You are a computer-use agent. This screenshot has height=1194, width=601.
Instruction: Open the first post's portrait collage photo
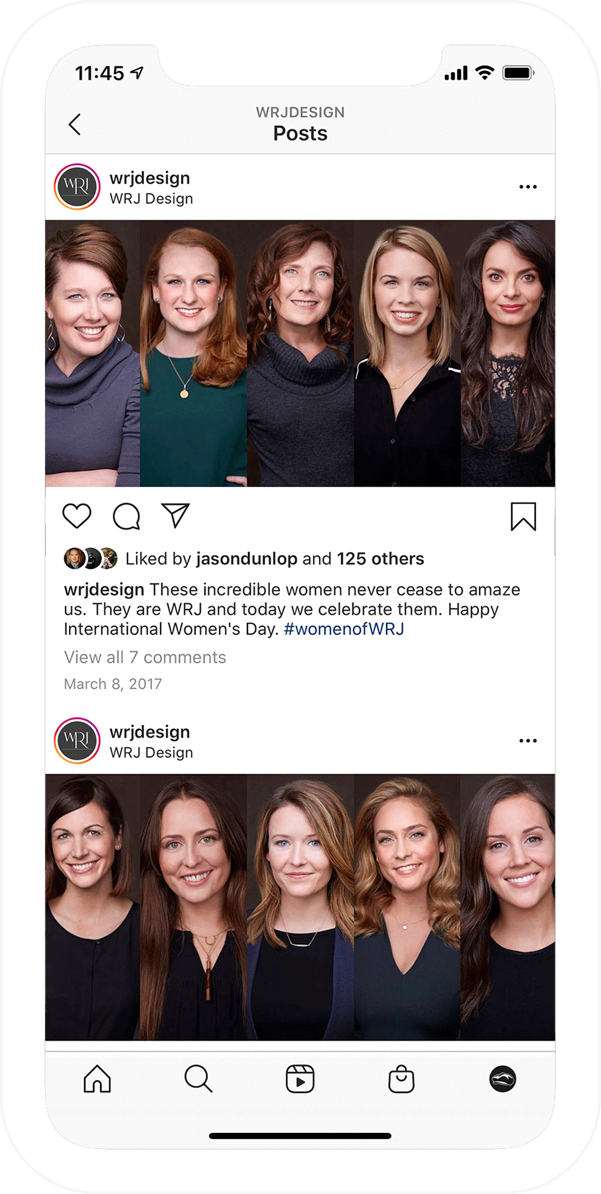300,354
